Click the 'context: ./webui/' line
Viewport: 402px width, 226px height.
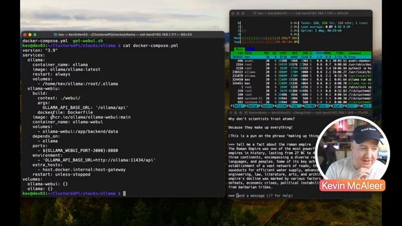(x=58, y=98)
